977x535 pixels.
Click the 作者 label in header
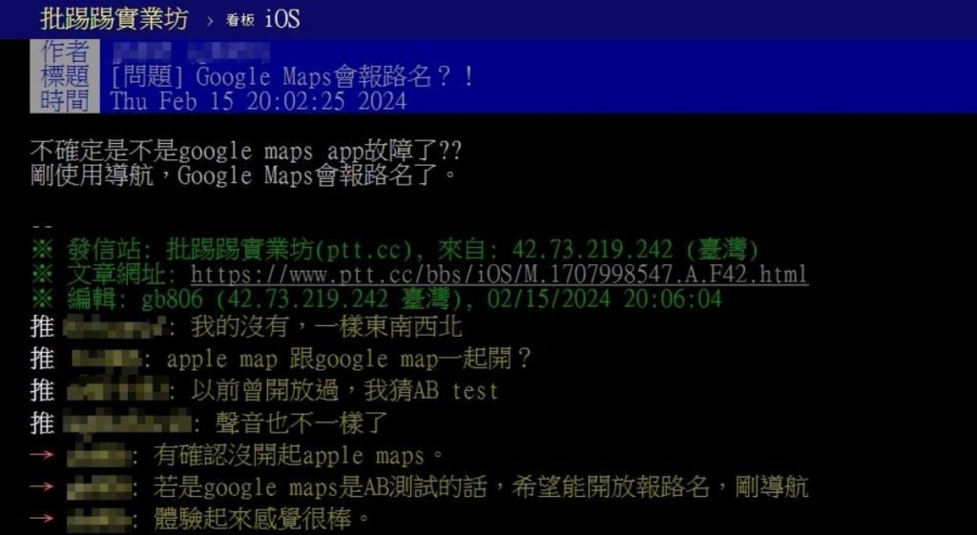65,51
